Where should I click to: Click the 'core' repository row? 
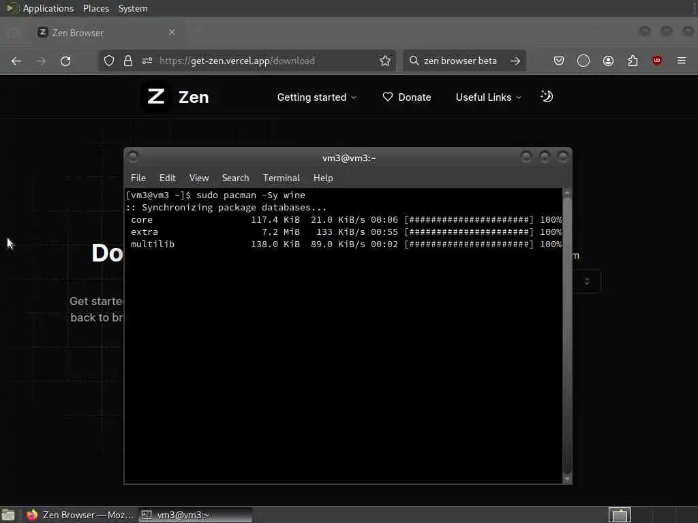[x=346, y=220]
